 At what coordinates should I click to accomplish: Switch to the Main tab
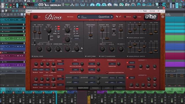click(71, 88)
